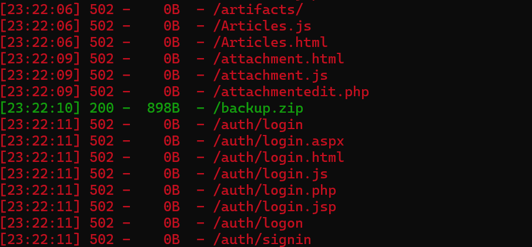Click the /Articles.html path
Screen dimensions: 532x247
(x=270, y=43)
